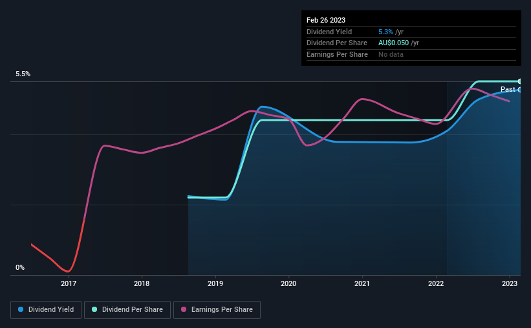Select the 2019 year axis label
The image size is (531, 328).
tap(215, 283)
